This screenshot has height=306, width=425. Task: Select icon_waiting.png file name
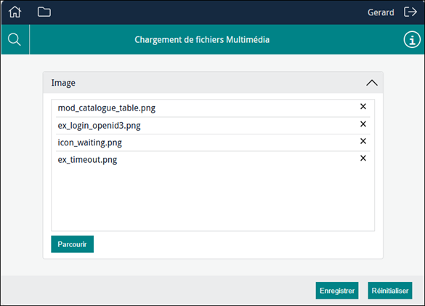(89, 142)
